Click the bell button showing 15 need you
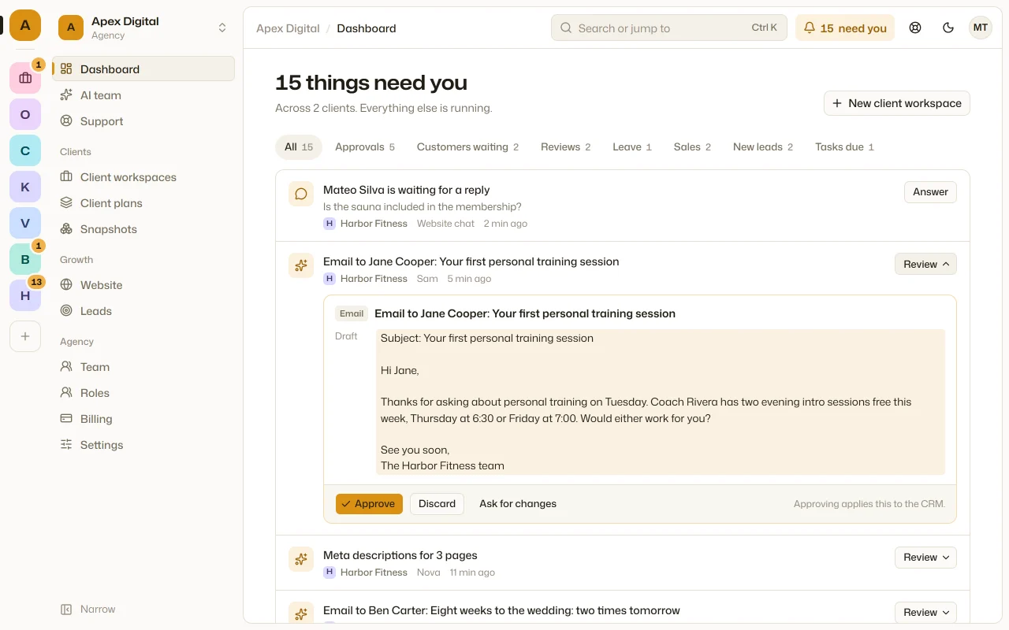Screen dimensions: 1009x630 coord(845,28)
